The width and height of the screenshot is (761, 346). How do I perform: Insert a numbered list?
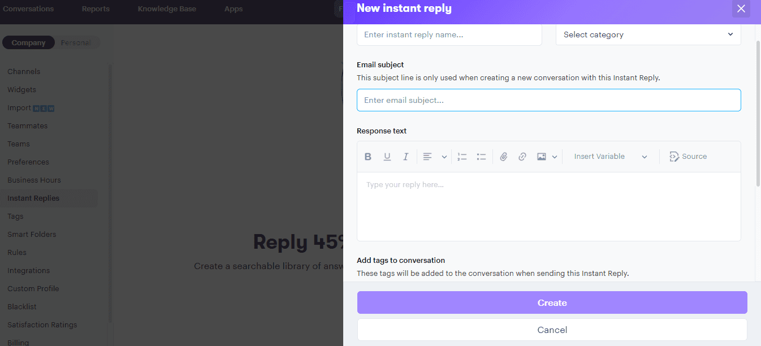462,157
